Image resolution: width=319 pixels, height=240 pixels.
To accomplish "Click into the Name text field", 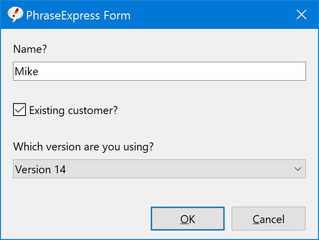I will point(159,71).
